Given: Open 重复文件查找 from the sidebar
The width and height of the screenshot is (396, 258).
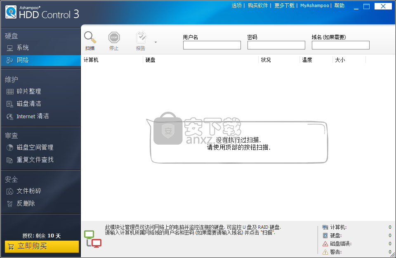Looking at the screenshot, I should [x=41, y=160].
